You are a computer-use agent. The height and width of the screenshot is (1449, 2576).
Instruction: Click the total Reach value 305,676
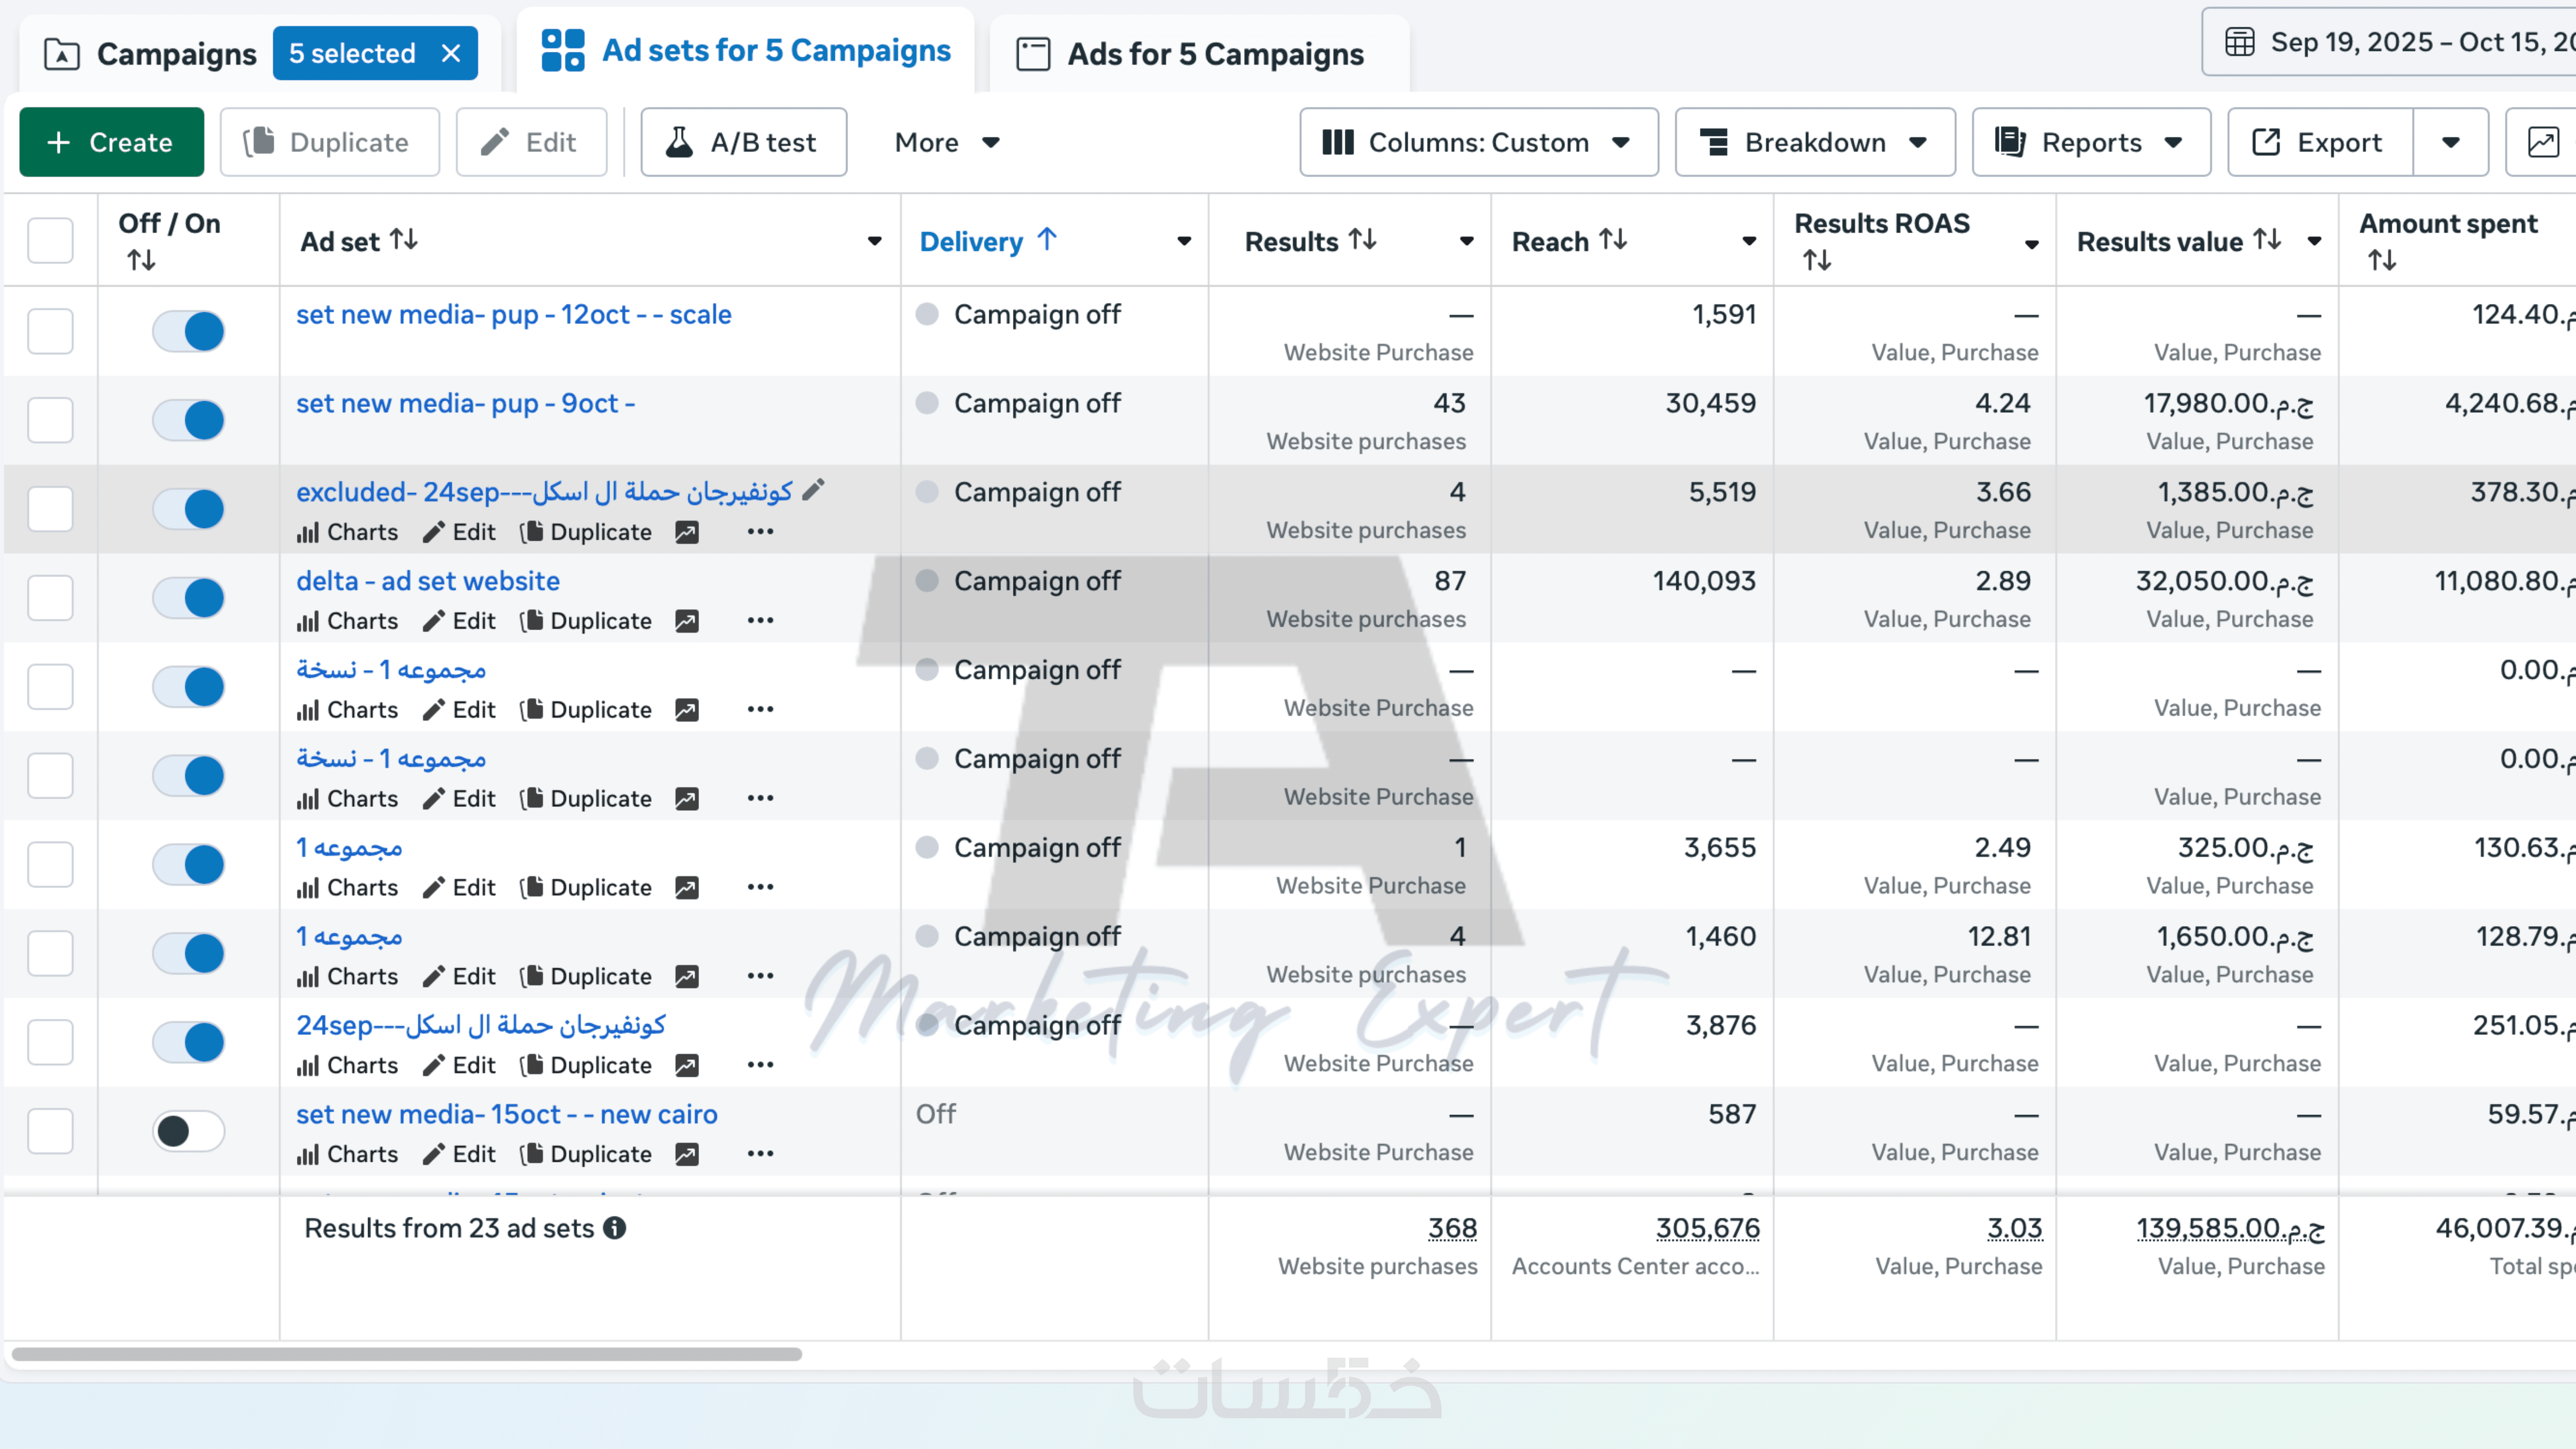click(1708, 1228)
